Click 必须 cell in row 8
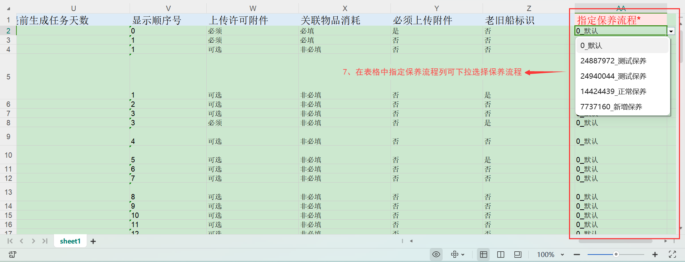Viewport: 685px width, 262px height. point(253,122)
